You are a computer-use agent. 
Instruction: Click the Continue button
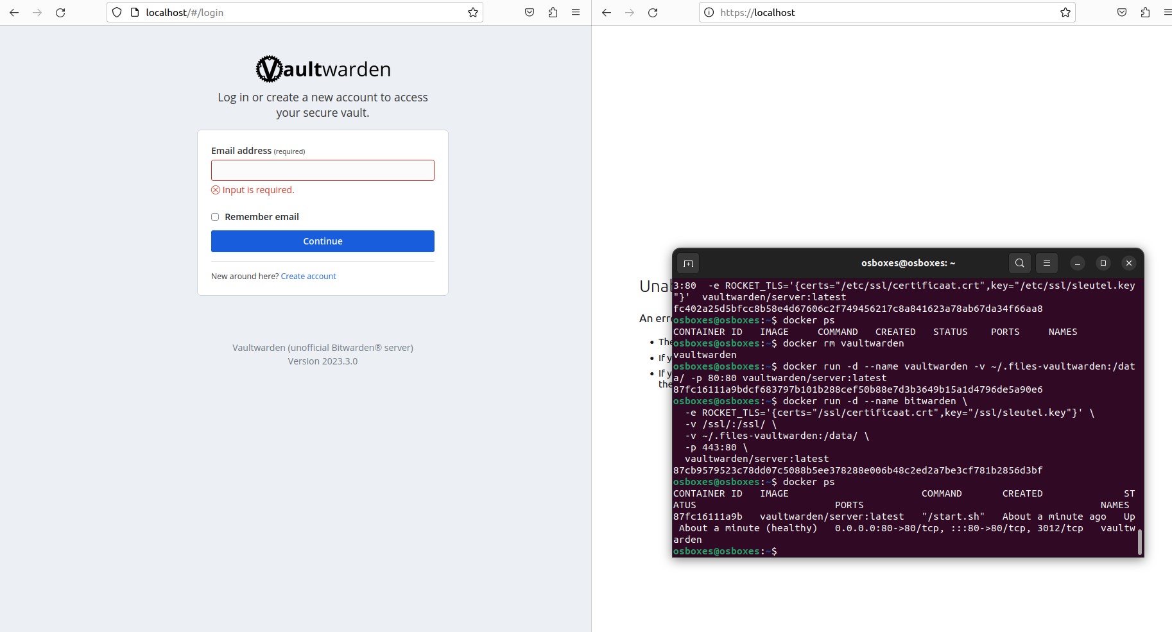coord(323,241)
